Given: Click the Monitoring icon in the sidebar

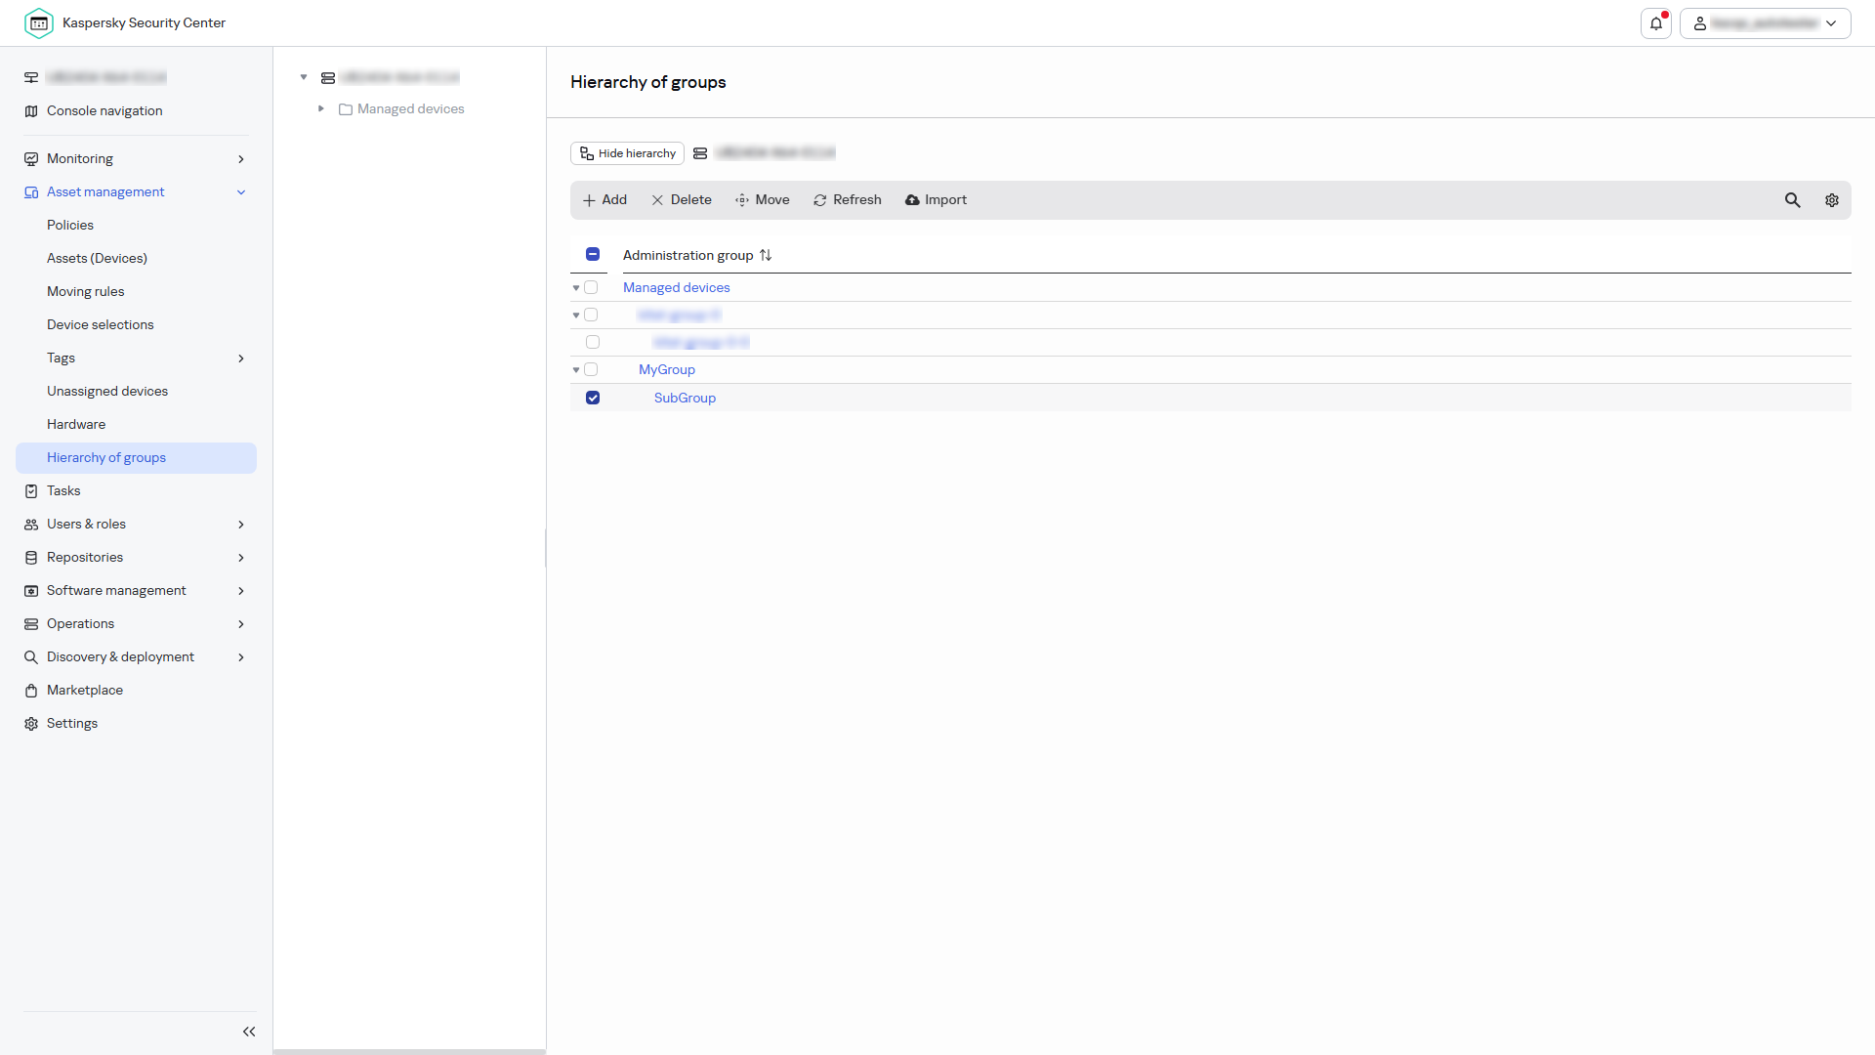Looking at the screenshot, I should tap(31, 159).
